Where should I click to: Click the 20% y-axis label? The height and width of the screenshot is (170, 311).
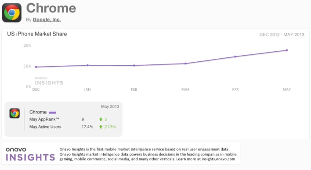pos(27,46)
